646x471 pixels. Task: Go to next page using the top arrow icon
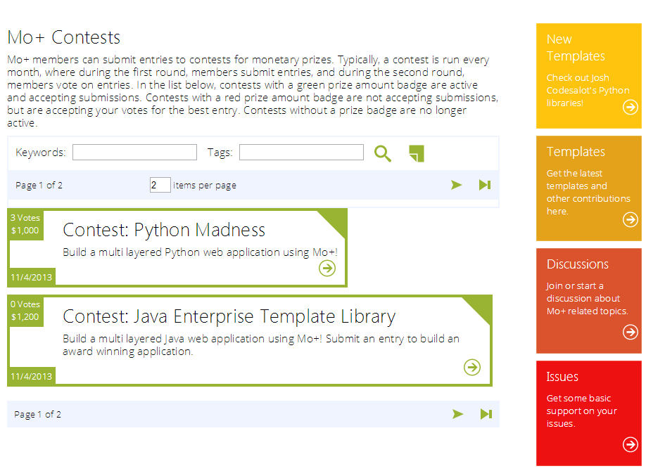[457, 185]
